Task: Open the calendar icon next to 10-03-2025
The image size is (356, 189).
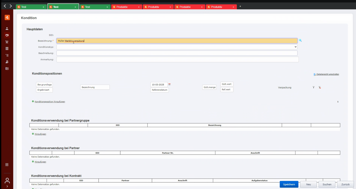Action: pyautogui.click(x=169, y=85)
